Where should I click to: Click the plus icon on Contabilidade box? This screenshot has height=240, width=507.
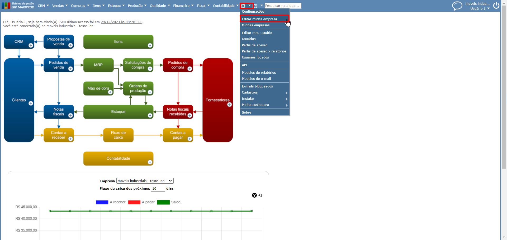tap(150, 162)
